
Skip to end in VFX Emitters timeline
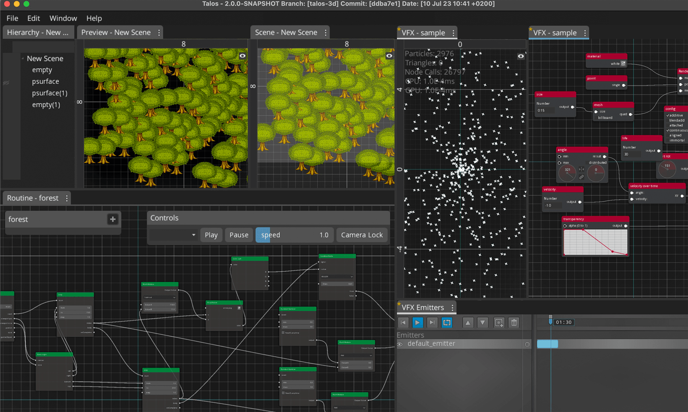pyautogui.click(x=432, y=322)
